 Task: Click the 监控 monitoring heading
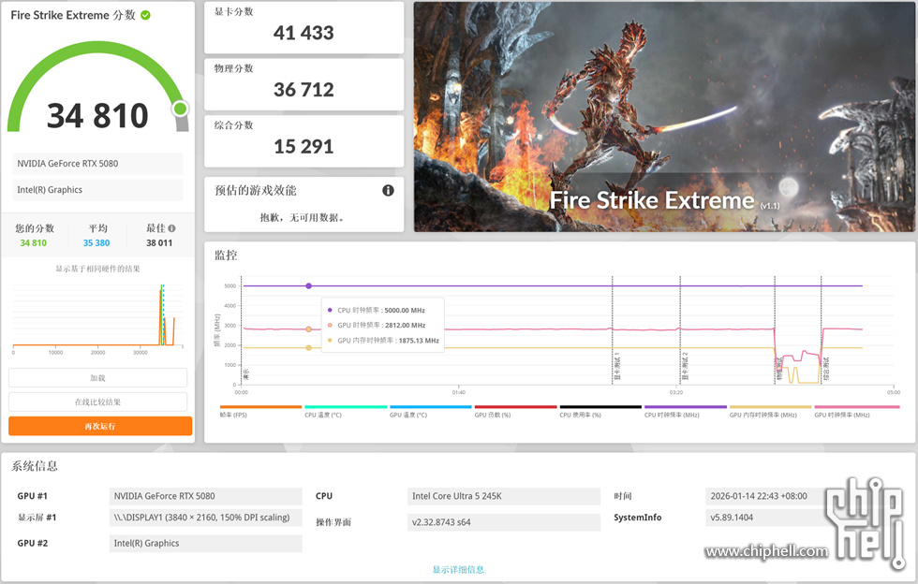point(226,255)
